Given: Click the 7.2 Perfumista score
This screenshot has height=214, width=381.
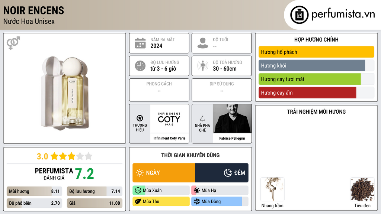Looking at the screenshot, I should [x=84, y=174].
